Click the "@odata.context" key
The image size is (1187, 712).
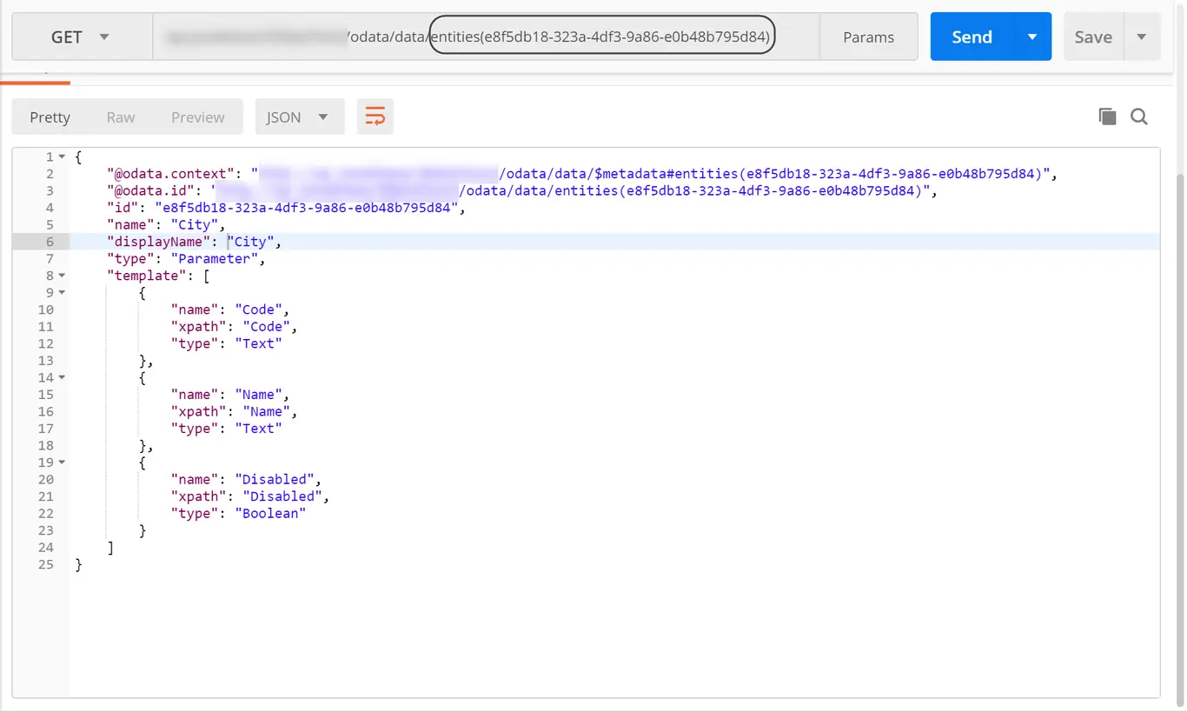coord(171,174)
